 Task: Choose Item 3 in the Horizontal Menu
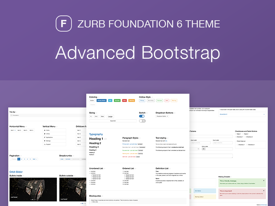click(x=25, y=130)
